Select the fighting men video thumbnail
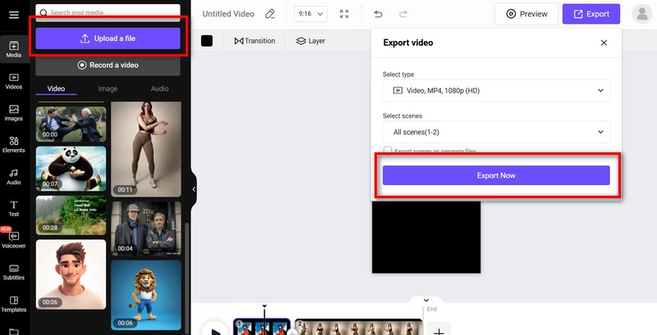Image resolution: width=657 pixels, height=335 pixels. click(x=71, y=124)
